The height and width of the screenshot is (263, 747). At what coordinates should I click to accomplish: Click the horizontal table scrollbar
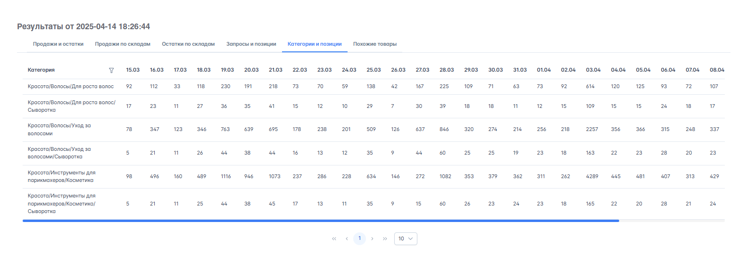[321, 221]
